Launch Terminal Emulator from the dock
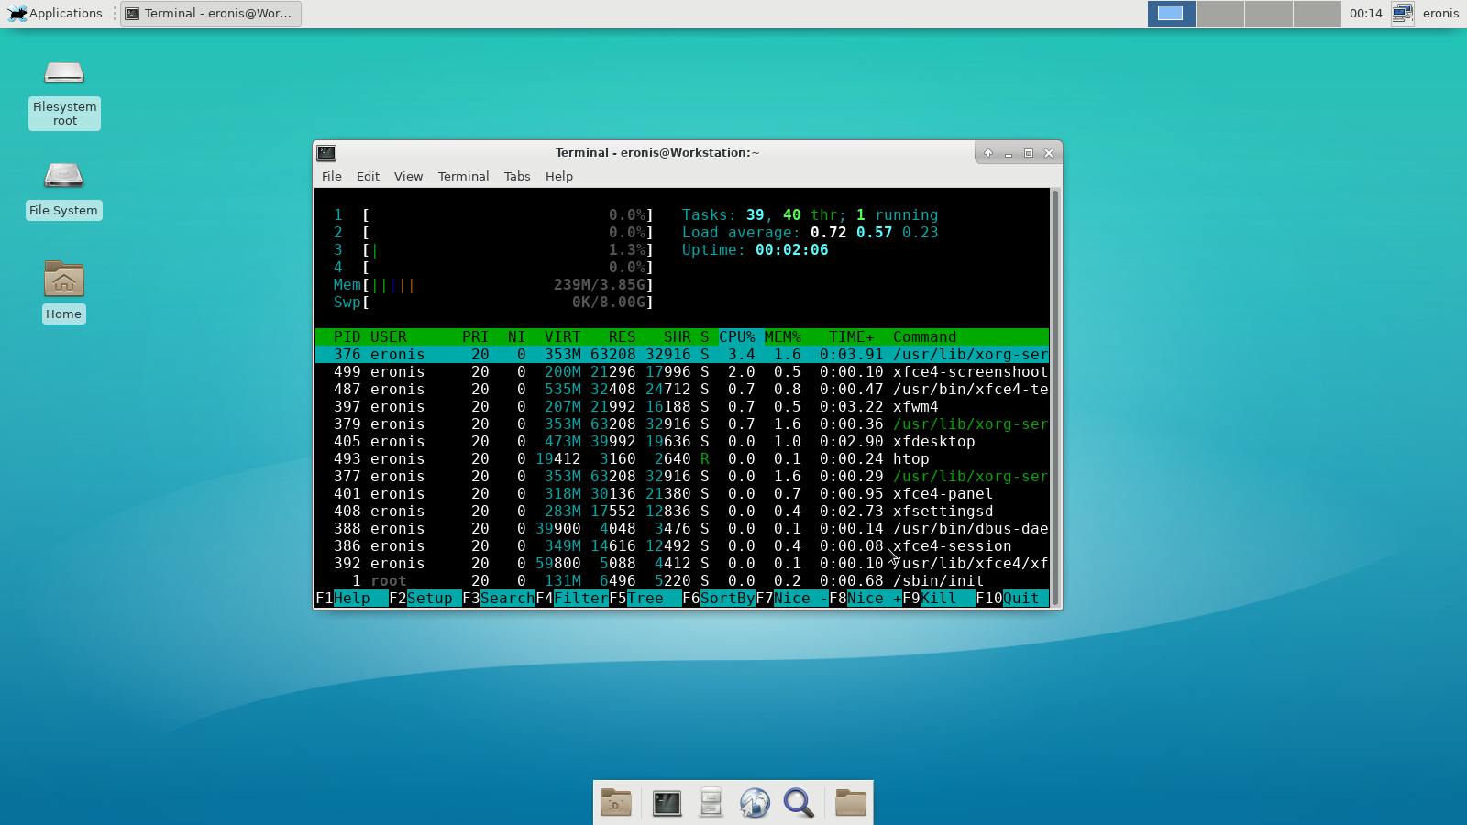 pyautogui.click(x=667, y=803)
